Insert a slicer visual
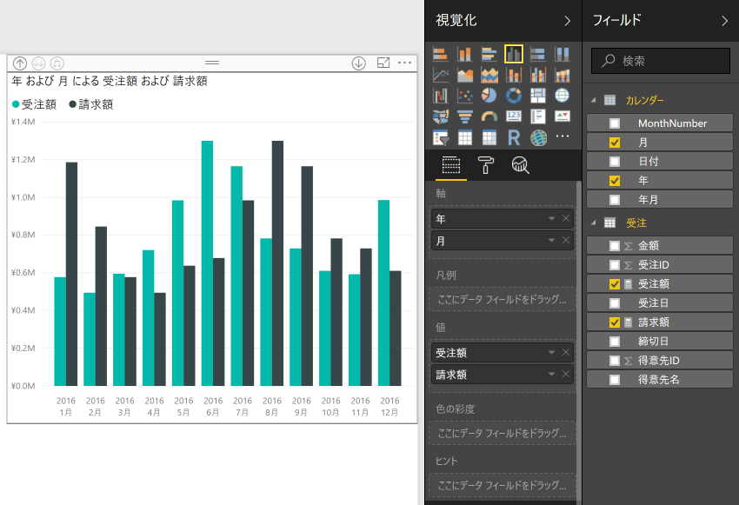The image size is (739, 505). pos(441,137)
